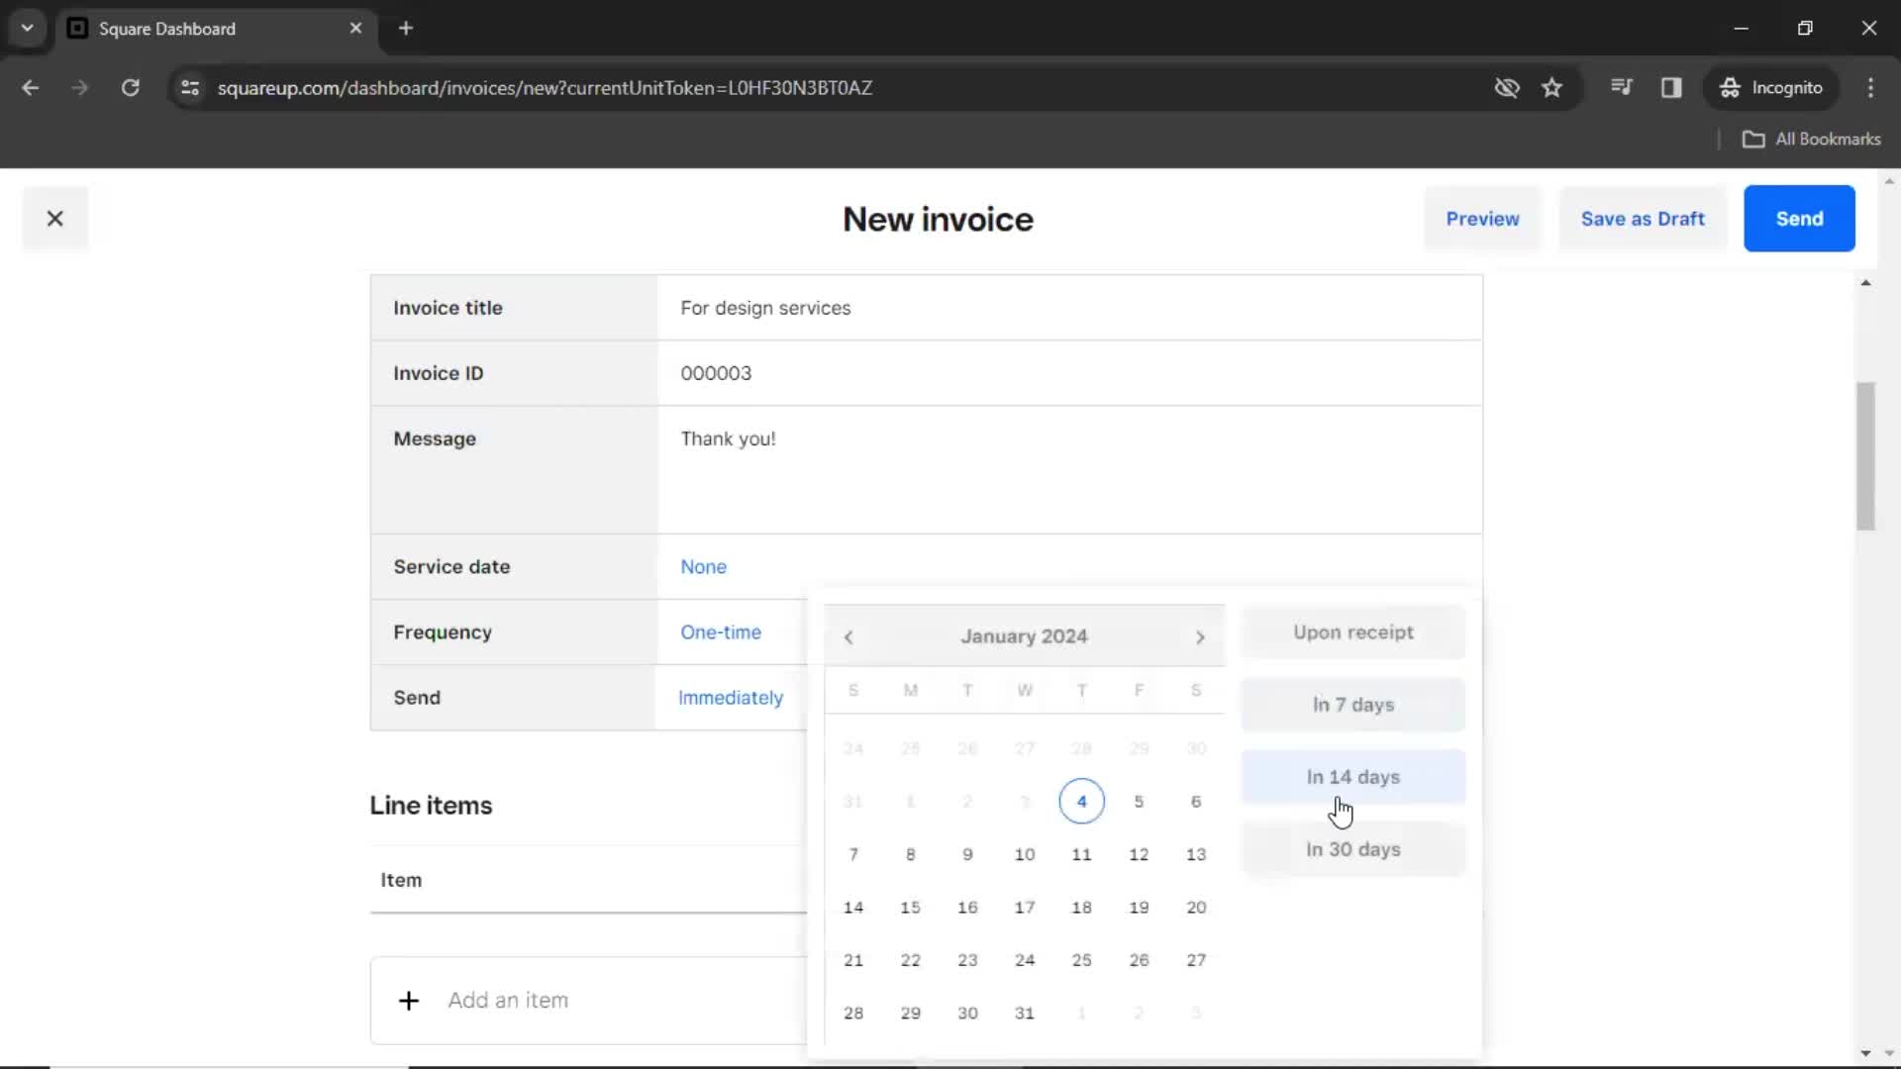
Task: Click the back arrow navigation icon
Action: click(x=32, y=87)
